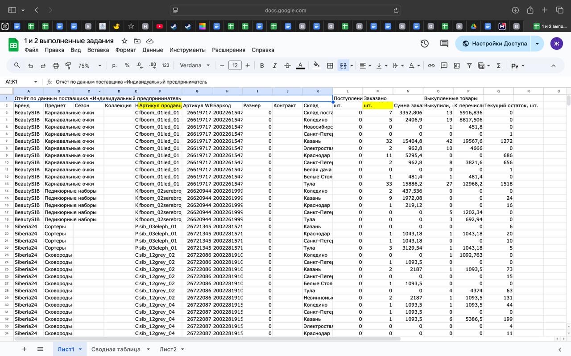The image size is (571, 356).
Task: Reload the page in Safari
Action: (396, 10)
